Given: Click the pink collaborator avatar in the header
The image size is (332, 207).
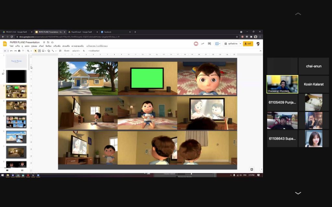Looking at the screenshot, I should (196, 44).
